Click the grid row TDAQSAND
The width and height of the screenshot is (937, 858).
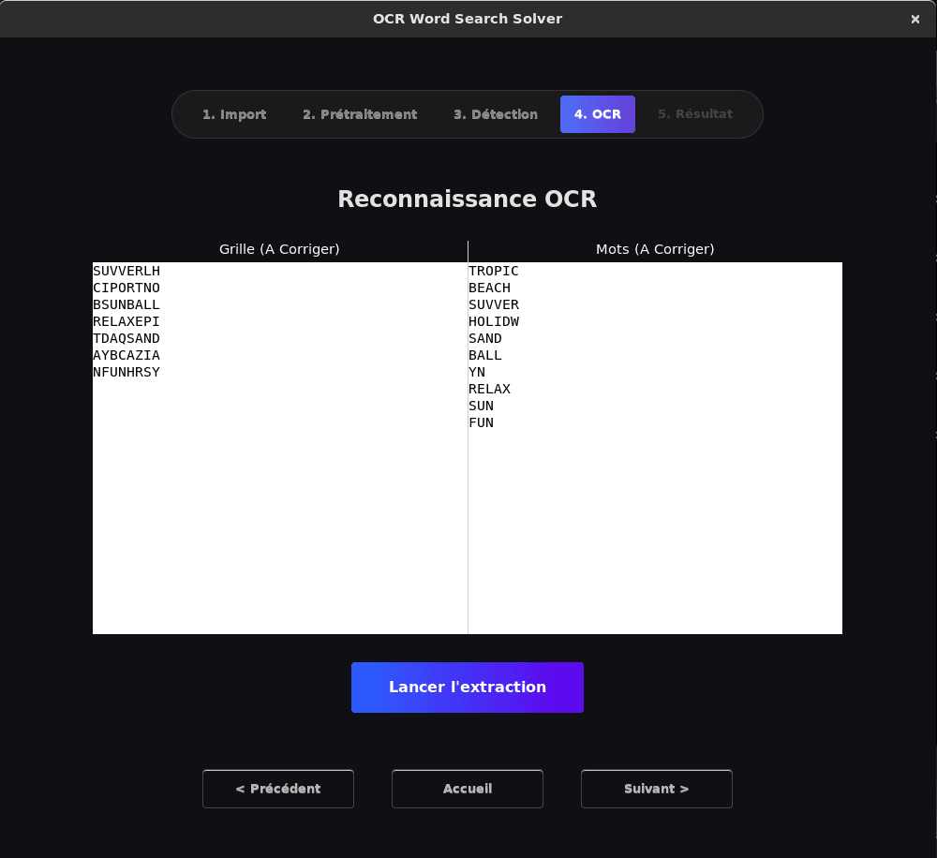click(126, 339)
